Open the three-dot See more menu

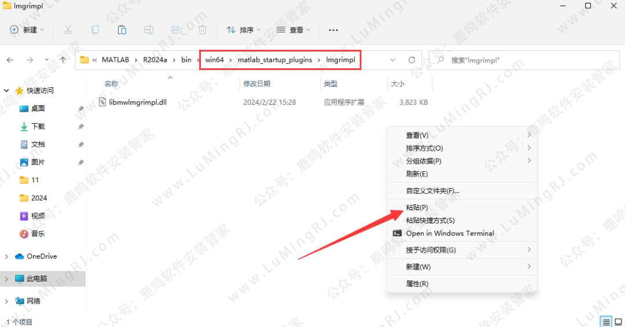333,30
